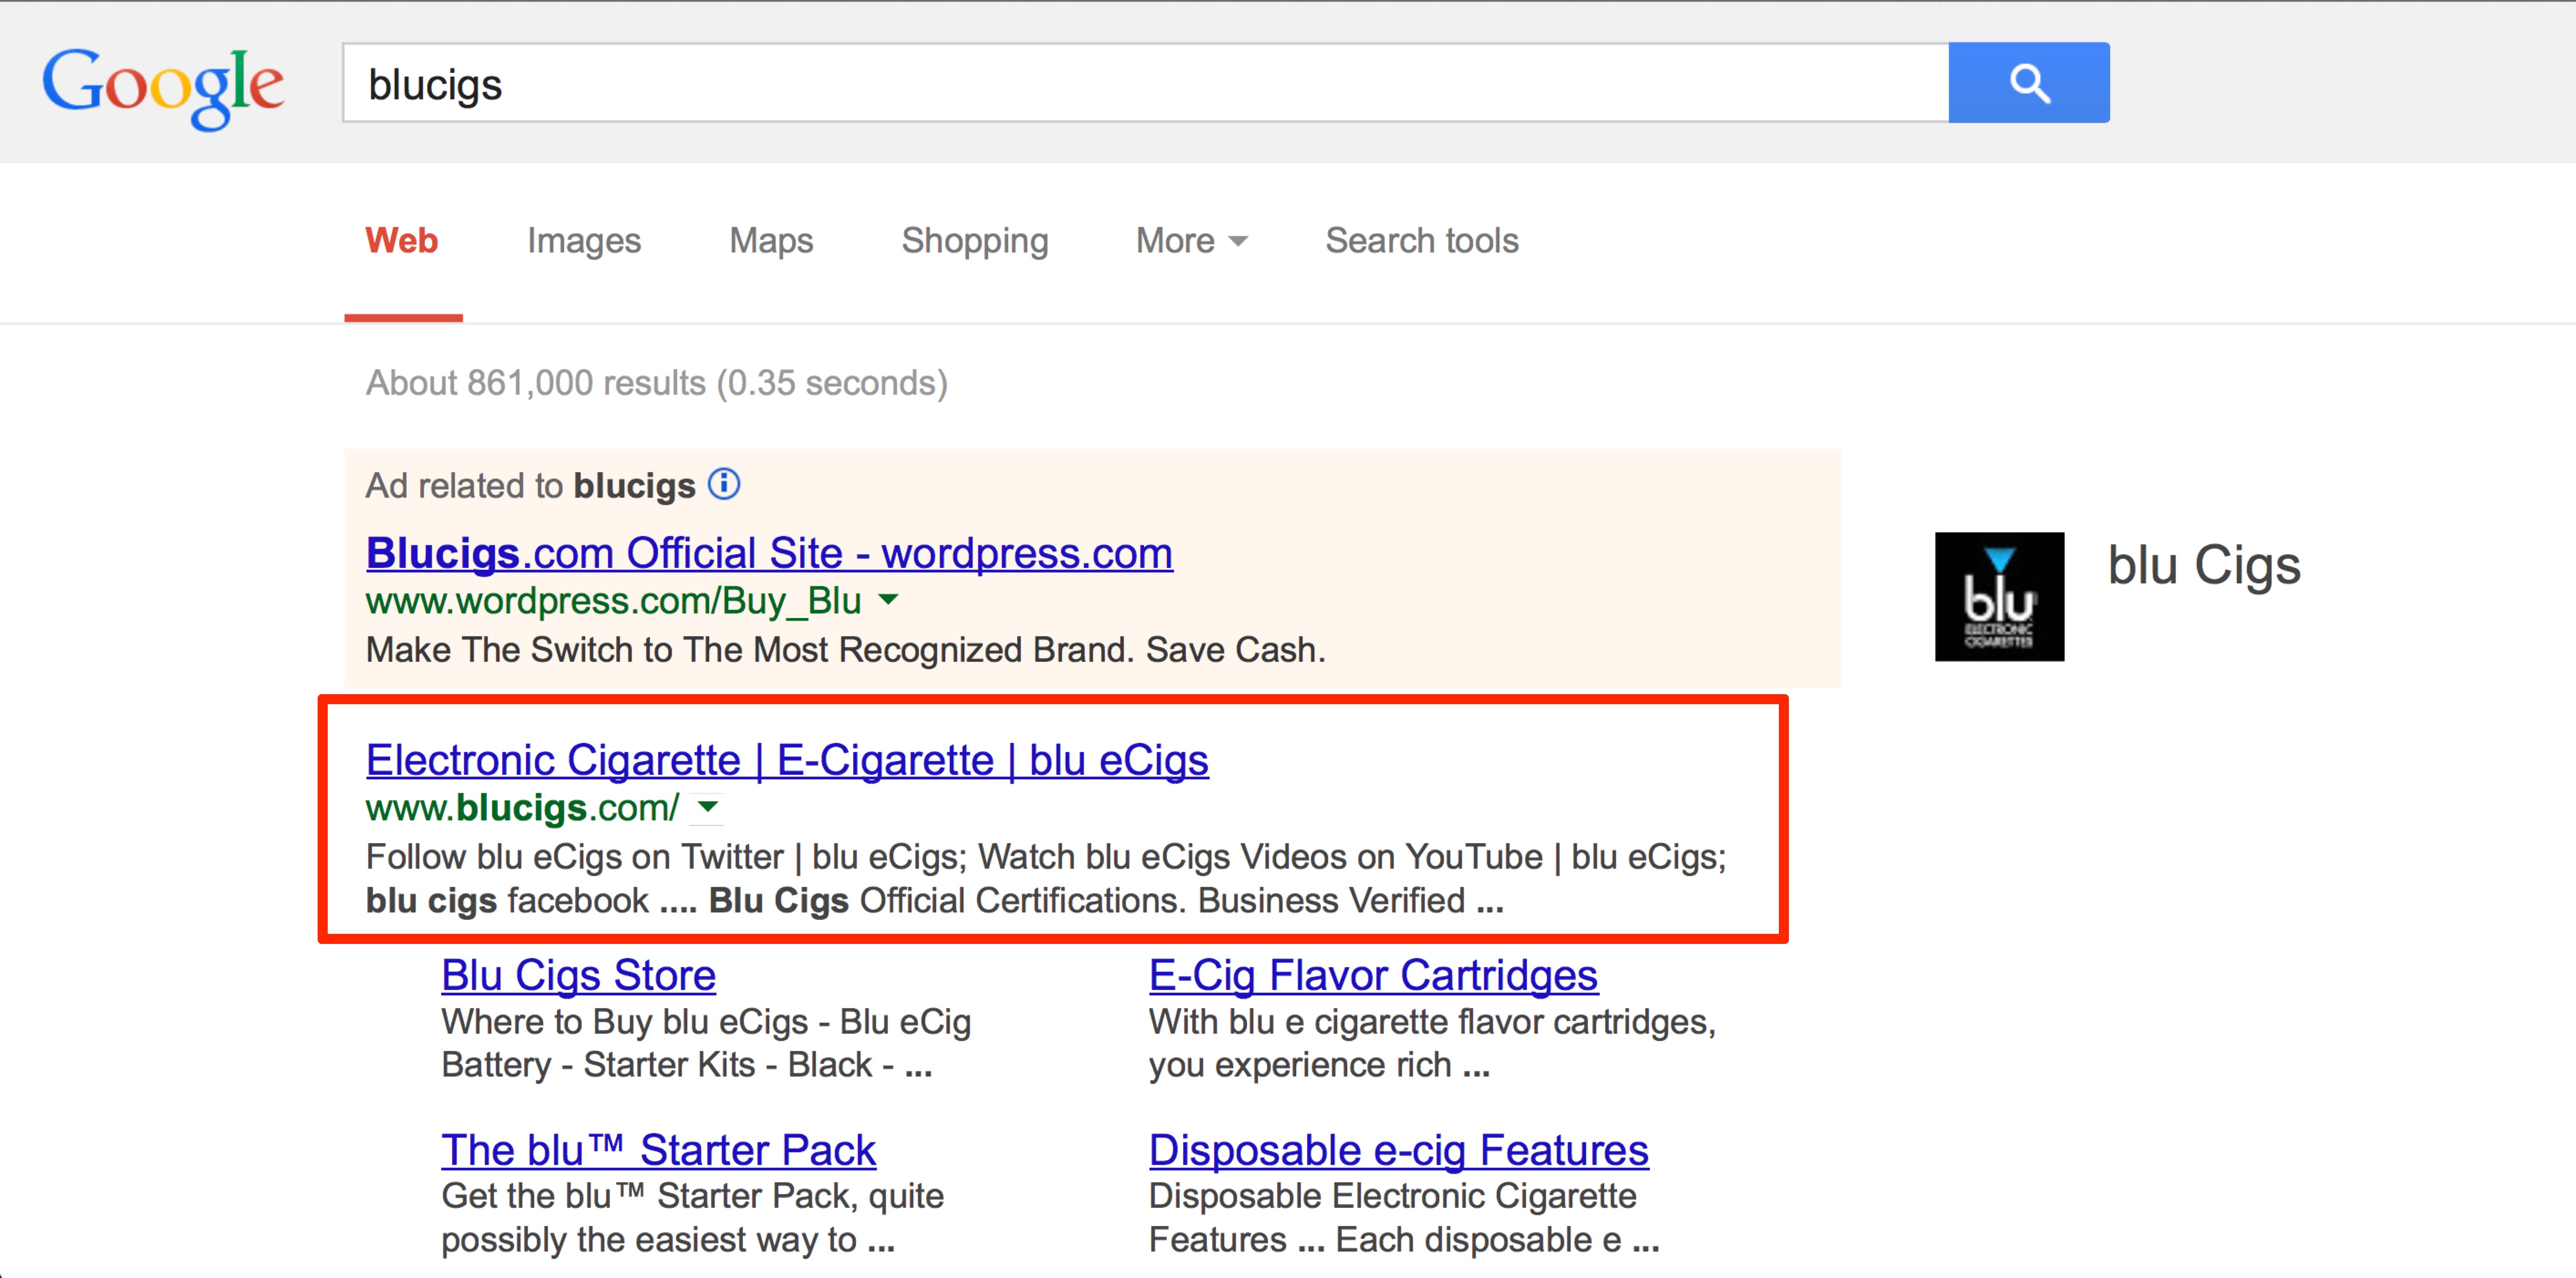
Task: Open Blucigs.com Official Site ad link
Action: click(769, 553)
